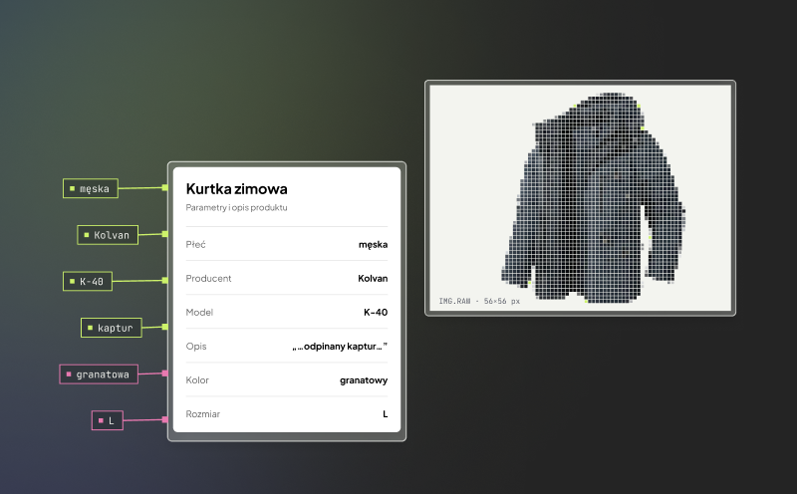Select the 'L' value in Rozmiar row
Screen dimensions: 797x494
coord(386,414)
